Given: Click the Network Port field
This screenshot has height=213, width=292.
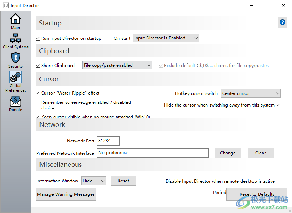Looking at the screenshot, I should tap(108, 141).
